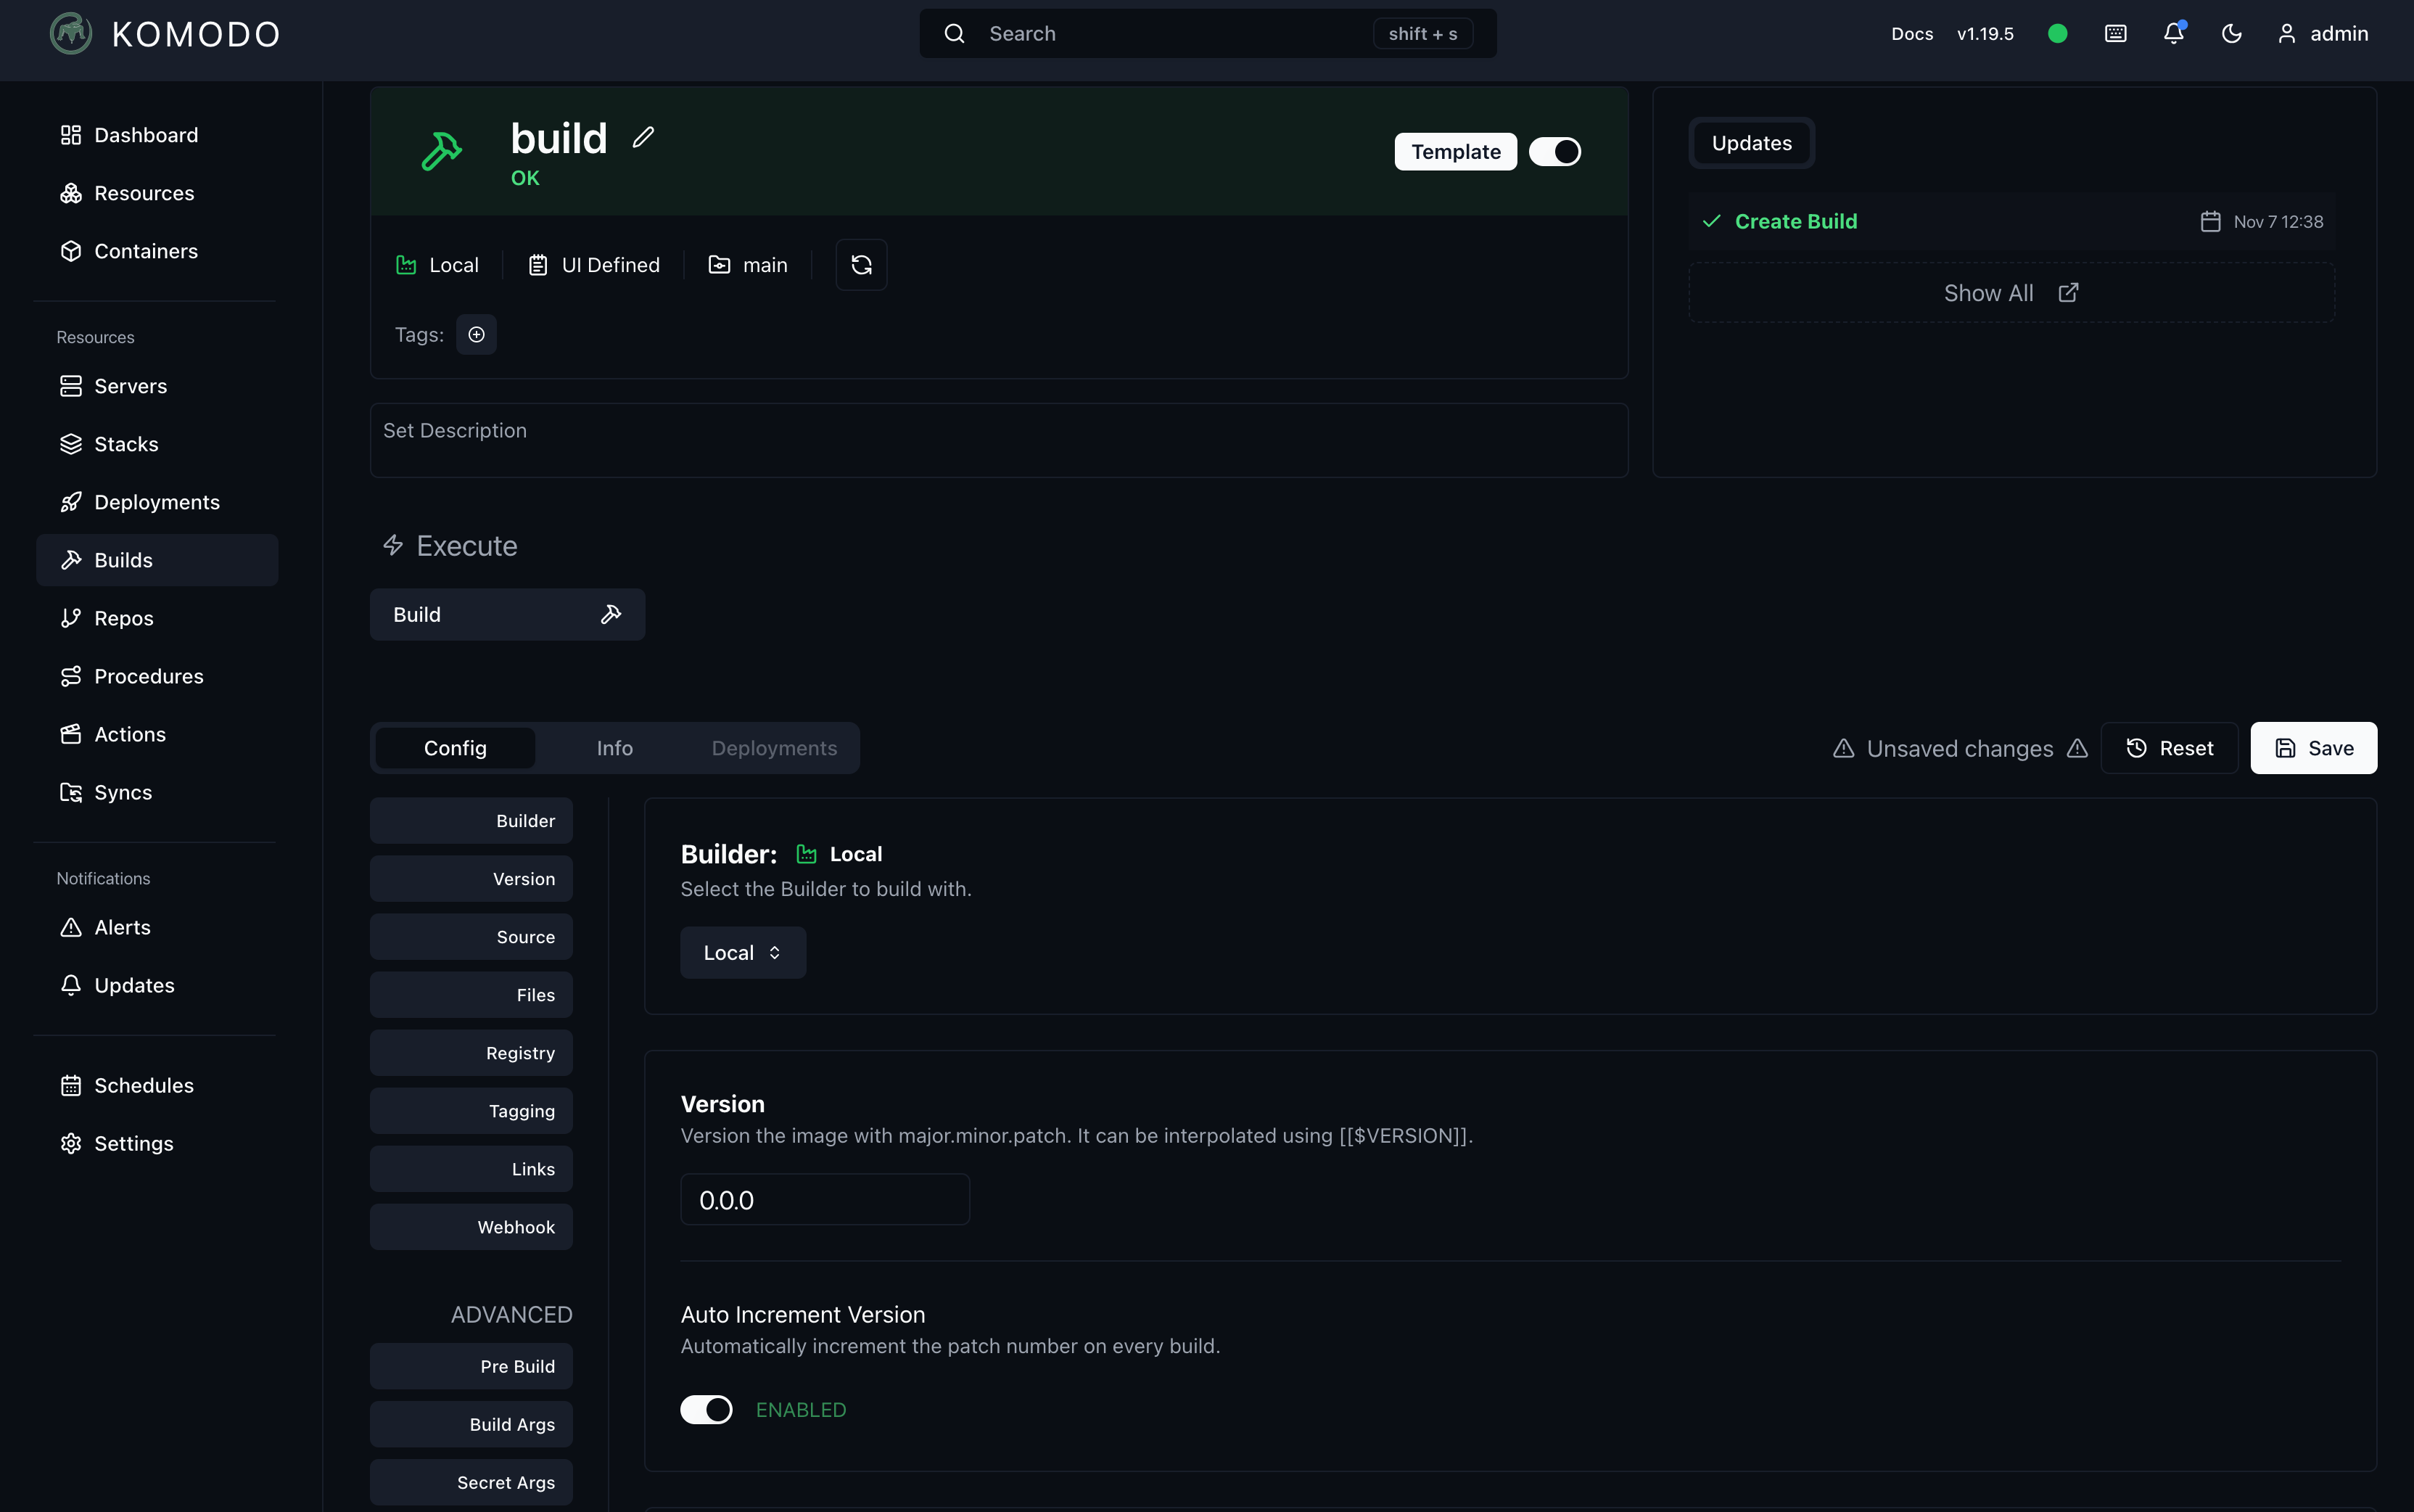This screenshot has width=2414, height=1512.
Task: Toggle dark mode via moon icon
Action: point(2231,34)
